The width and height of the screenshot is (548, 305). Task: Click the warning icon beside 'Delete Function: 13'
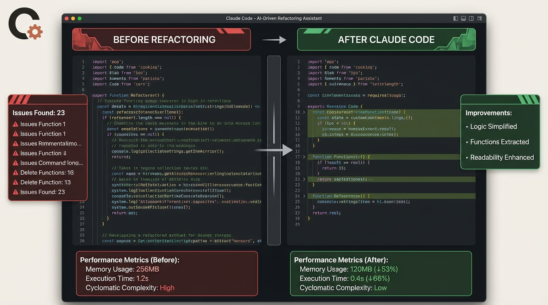click(16, 182)
